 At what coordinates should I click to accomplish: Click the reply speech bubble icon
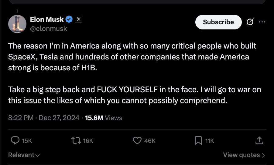pyautogui.click(x=15, y=140)
